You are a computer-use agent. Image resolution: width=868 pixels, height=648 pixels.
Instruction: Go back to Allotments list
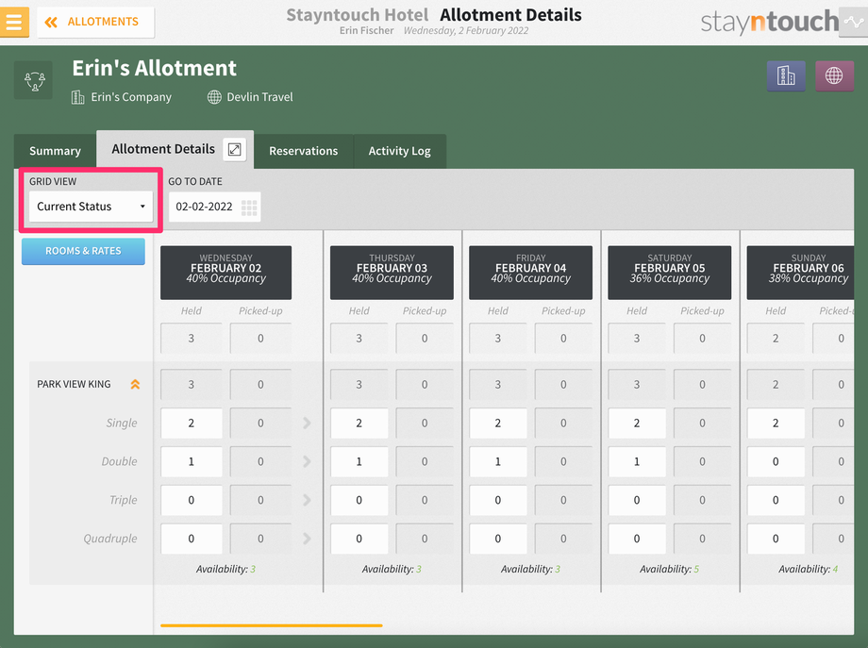[95, 22]
